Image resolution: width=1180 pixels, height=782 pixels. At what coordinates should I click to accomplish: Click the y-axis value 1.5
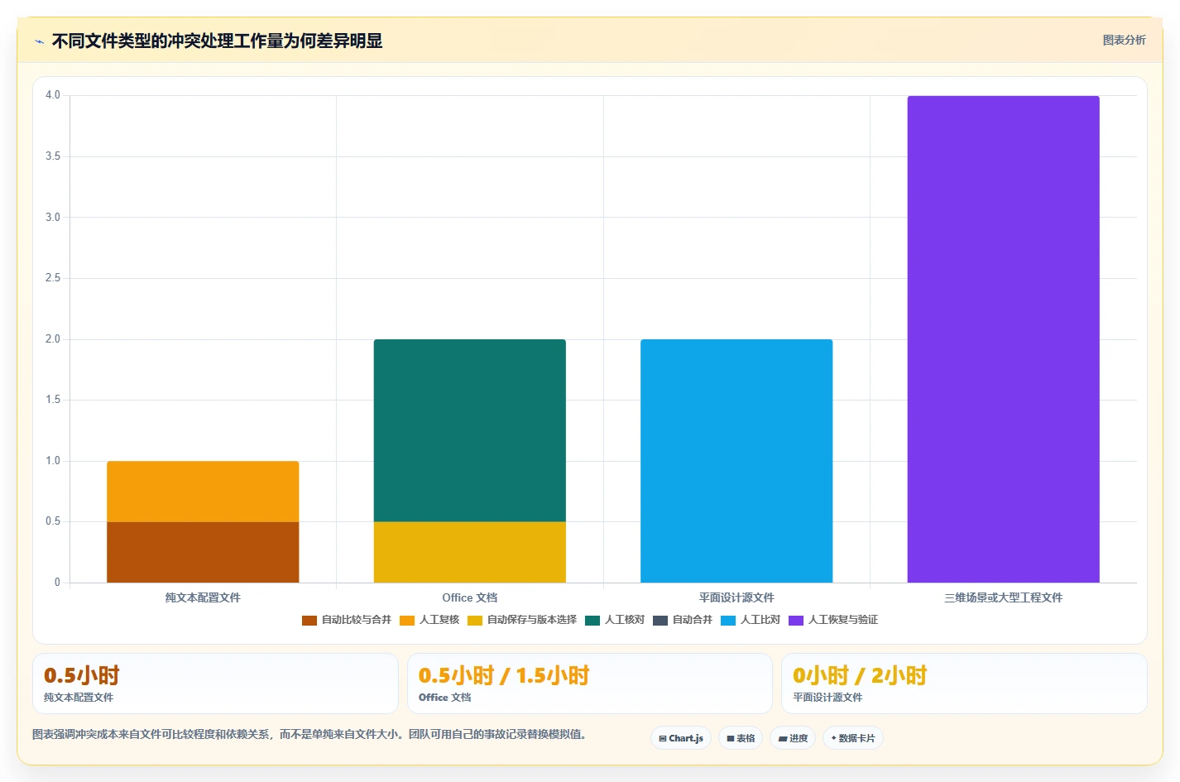coord(53,400)
